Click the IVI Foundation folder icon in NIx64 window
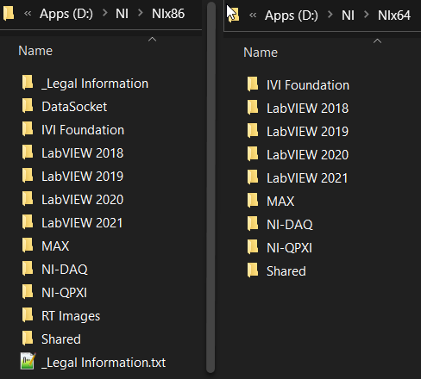 click(253, 84)
